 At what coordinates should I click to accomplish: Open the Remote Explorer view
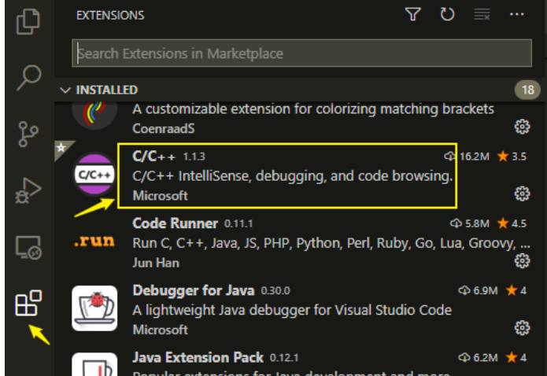tap(28, 247)
